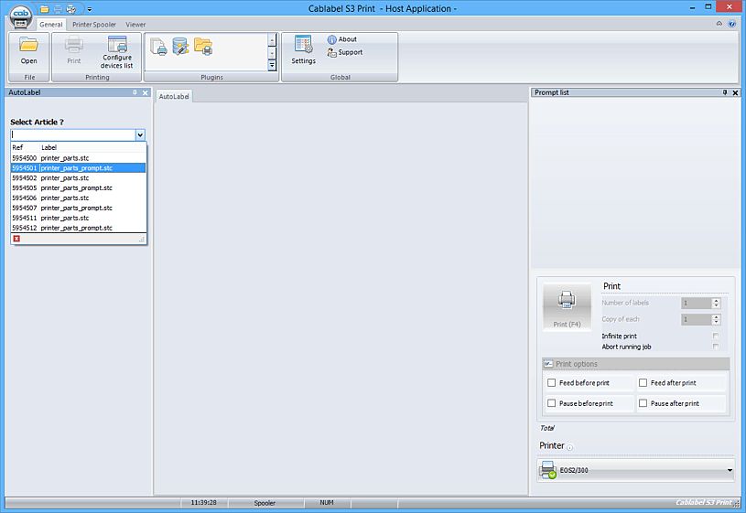The image size is (746, 513).
Task: Switch to the Viewer ribbon tab
Action: click(135, 25)
